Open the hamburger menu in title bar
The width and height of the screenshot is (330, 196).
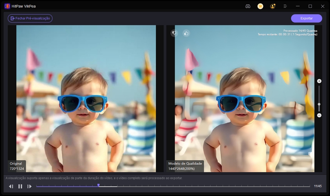click(x=285, y=6)
